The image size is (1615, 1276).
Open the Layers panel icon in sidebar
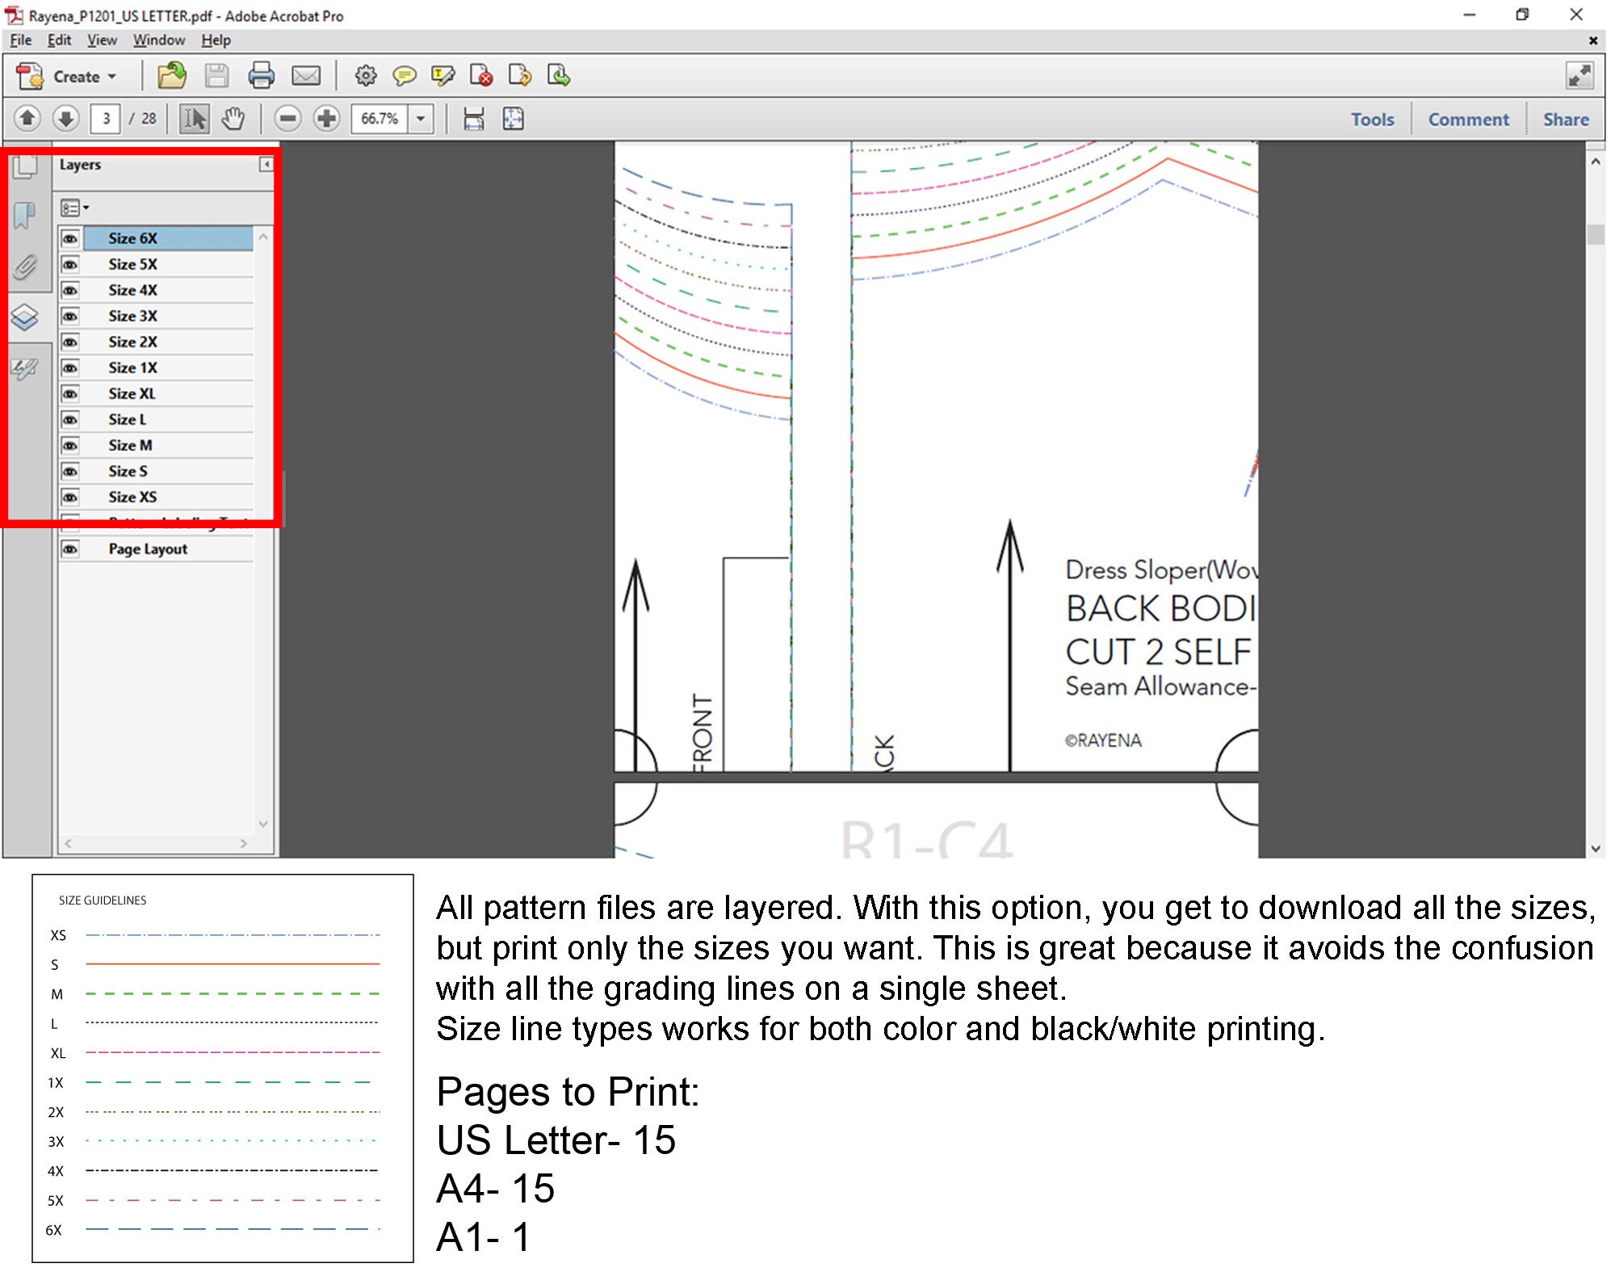pyautogui.click(x=25, y=317)
